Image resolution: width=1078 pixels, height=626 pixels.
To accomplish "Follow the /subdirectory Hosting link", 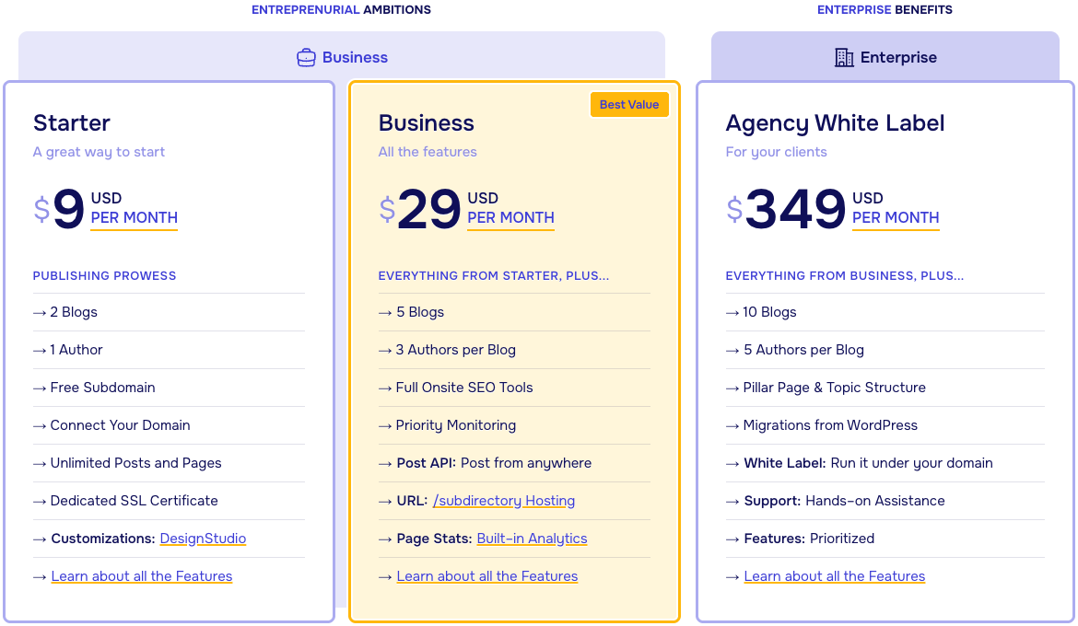I will tap(503, 501).
